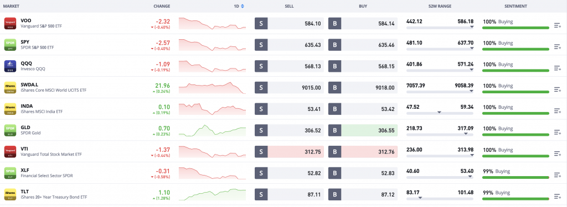This screenshot has height=207, width=567.
Task: Sell XLF at 52.82
Action: tap(289, 173)
